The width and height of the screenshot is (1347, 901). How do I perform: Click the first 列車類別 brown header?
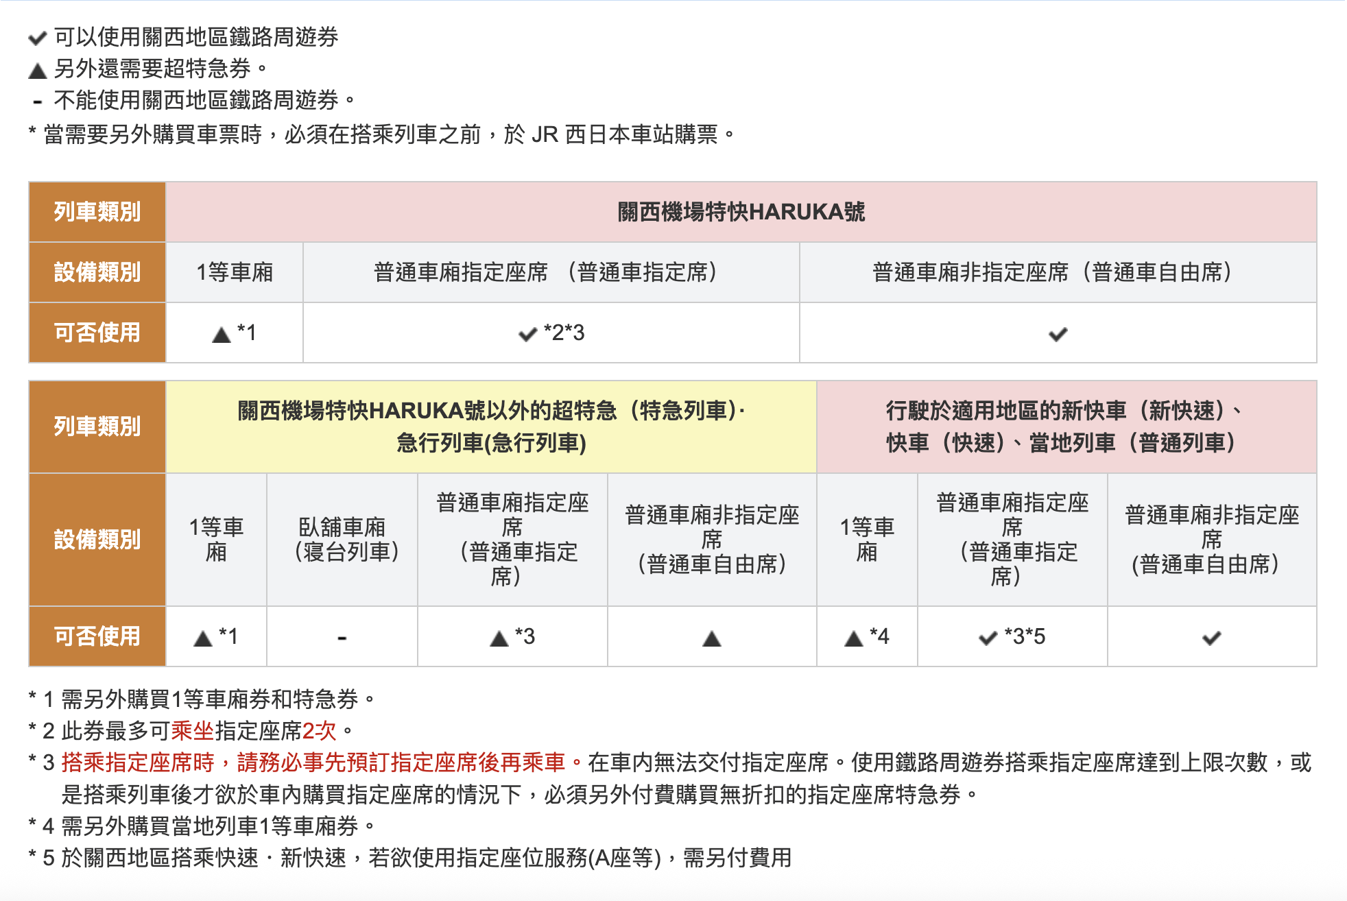(x=97, y=212)
